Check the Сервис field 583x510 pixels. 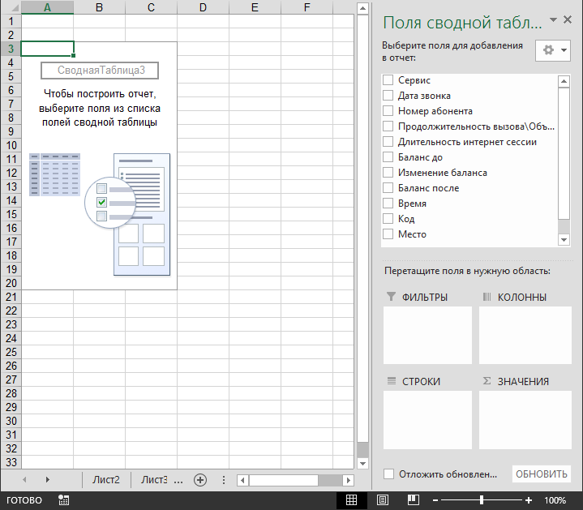pos(388,80)
